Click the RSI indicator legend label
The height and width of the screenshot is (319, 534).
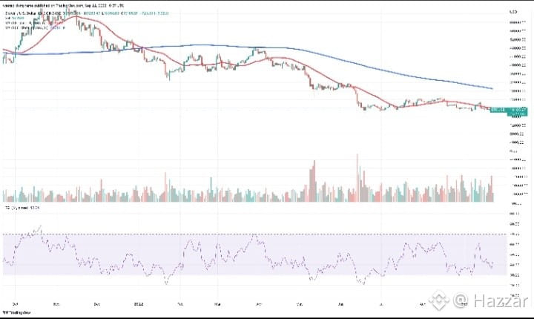21,208
